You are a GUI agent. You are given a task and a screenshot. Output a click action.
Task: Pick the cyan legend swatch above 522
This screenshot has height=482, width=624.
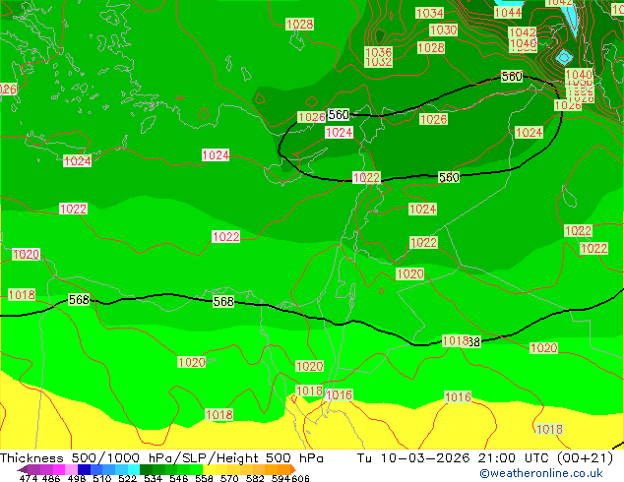point(134,469)
